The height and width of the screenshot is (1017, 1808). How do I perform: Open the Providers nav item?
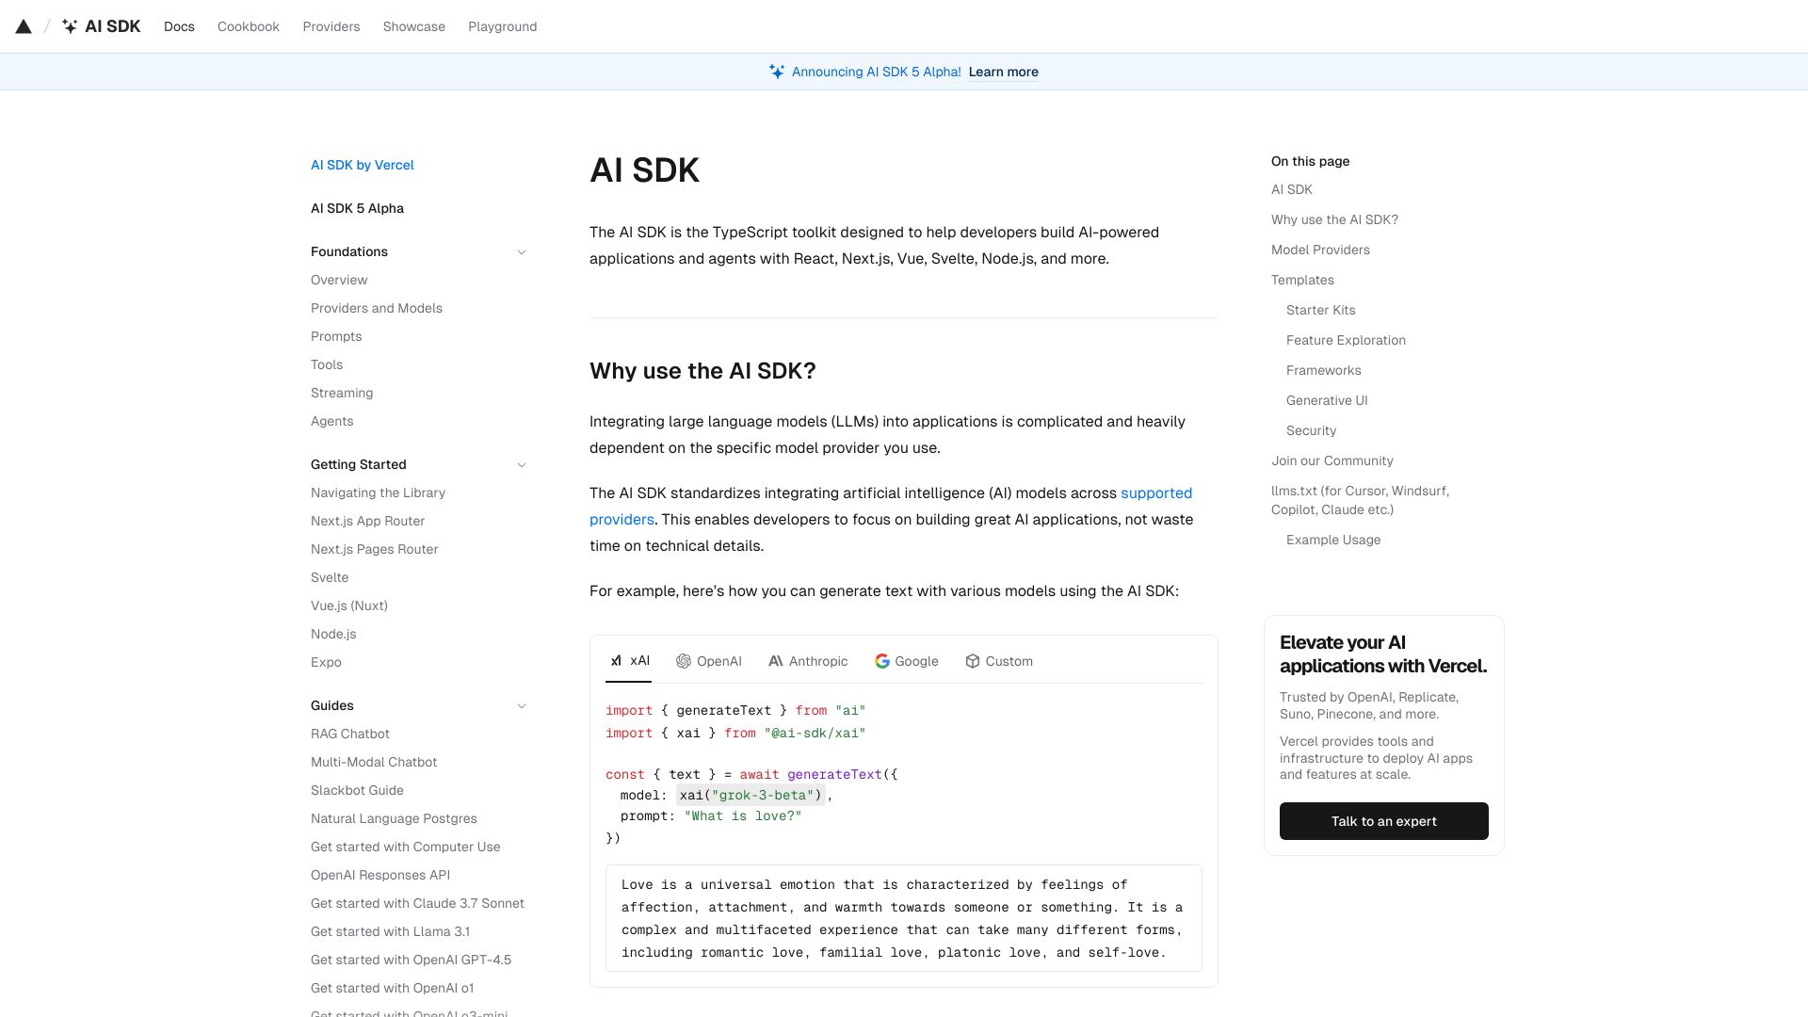[331, 26]
